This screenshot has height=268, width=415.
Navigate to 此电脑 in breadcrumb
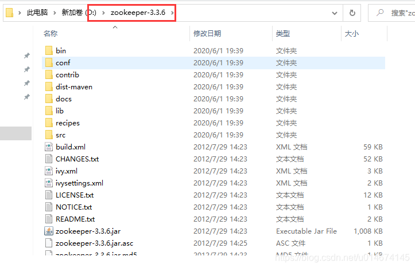37,13
